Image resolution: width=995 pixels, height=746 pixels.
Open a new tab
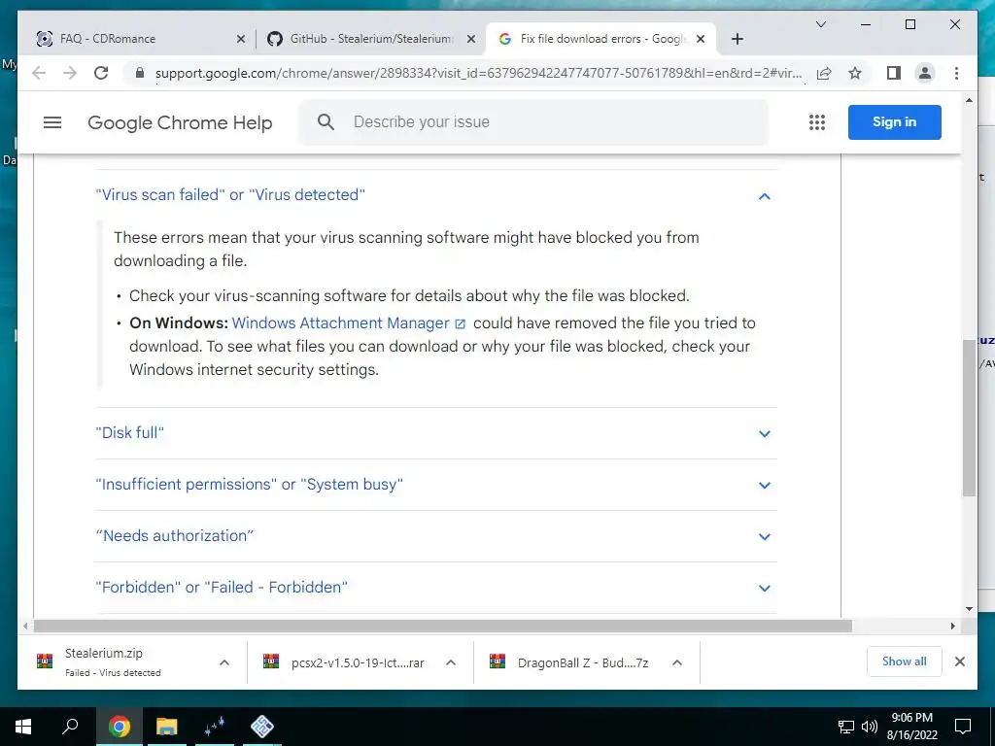pyautogui.click(x=737, y=39)
